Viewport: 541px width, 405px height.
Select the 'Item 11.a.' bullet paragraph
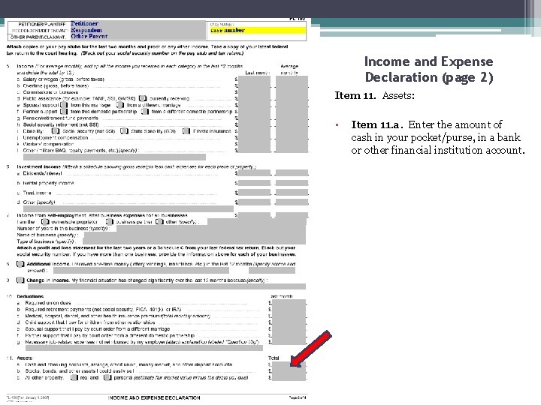438,137
